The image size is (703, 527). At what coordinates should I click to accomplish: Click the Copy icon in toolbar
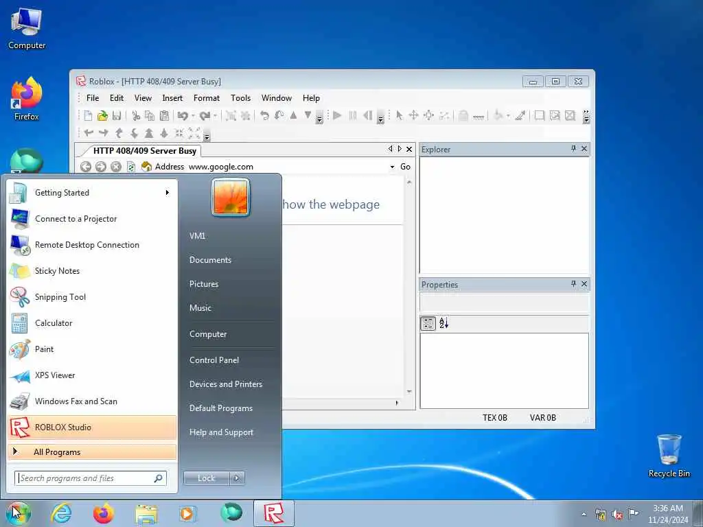pyautogui.click(x=150, y=115)
